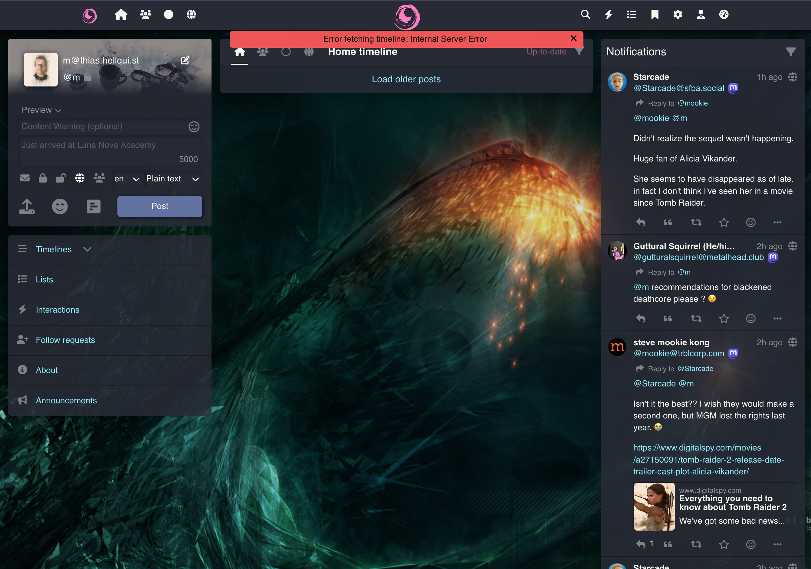Set post visibility to direct message
This screenshot has height=569, width=811.
click(x=25, y=178)
